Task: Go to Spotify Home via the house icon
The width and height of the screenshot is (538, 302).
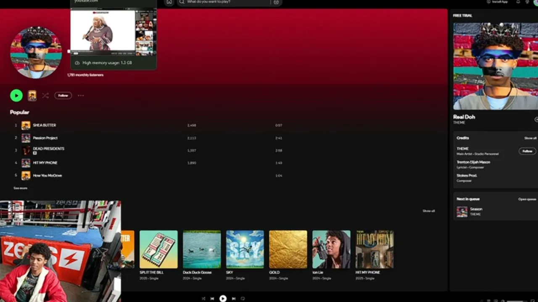Action: [169, 2]
